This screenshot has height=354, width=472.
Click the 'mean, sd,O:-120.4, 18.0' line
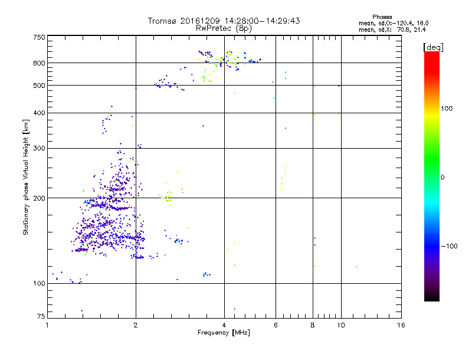click(394, 23)
